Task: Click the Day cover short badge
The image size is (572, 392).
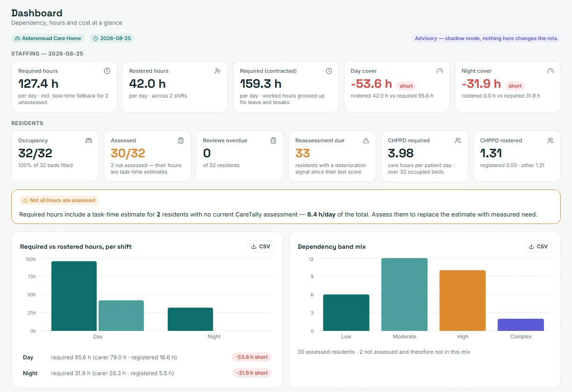Action: (406, 86)
